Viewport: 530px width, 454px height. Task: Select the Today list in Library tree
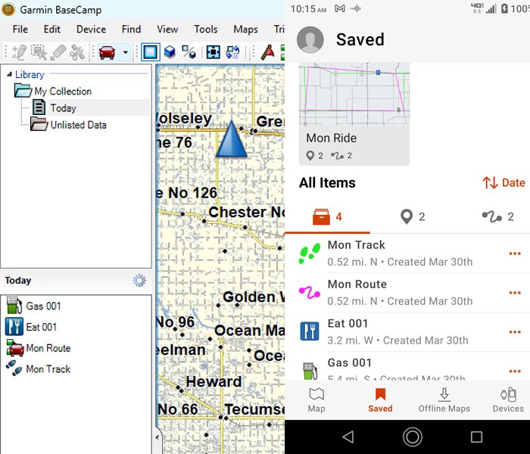[64, 108]
